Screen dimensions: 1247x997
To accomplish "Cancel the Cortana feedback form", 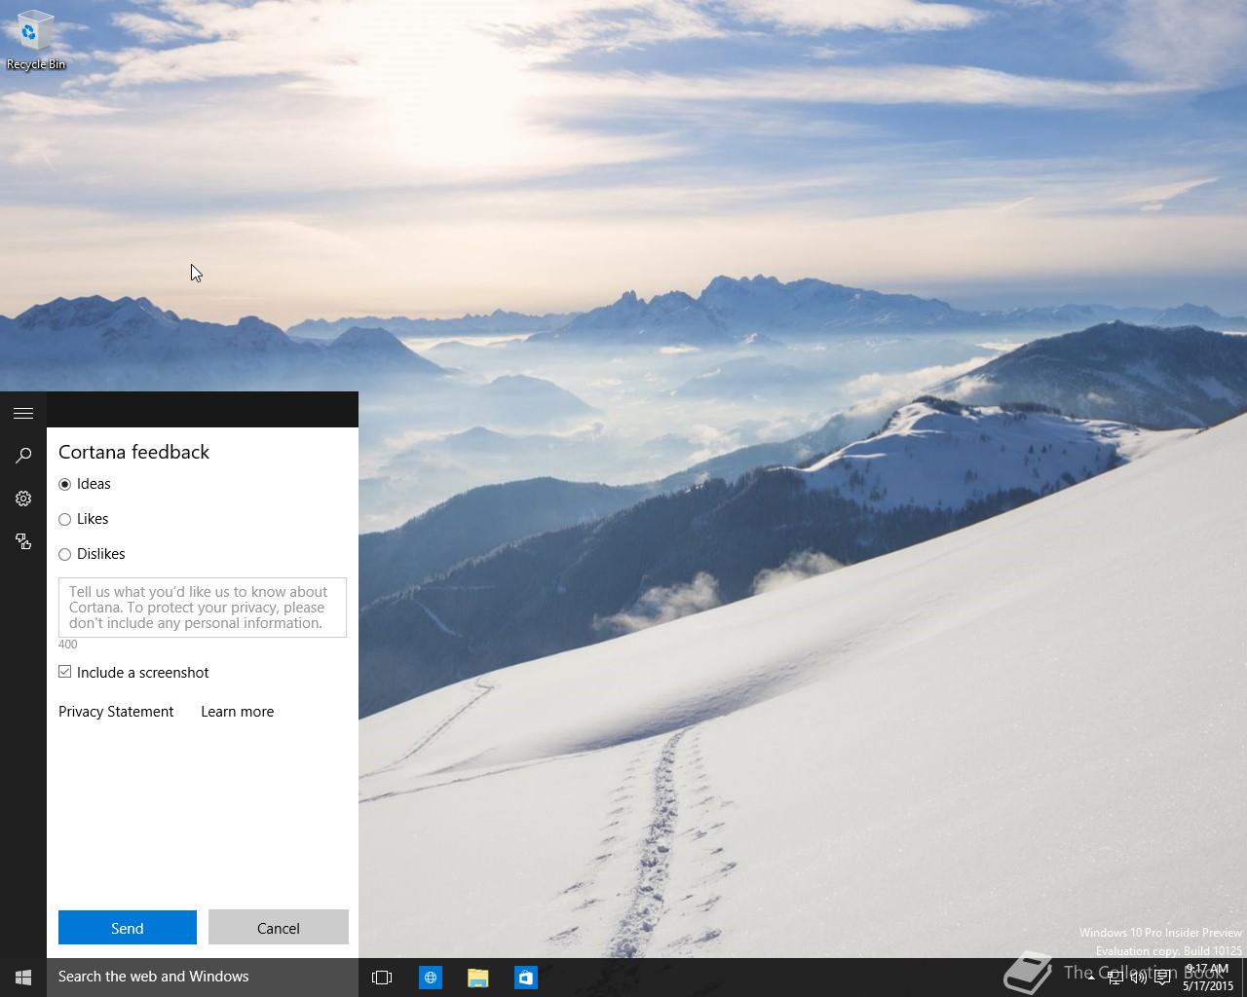I will (279, 928).
